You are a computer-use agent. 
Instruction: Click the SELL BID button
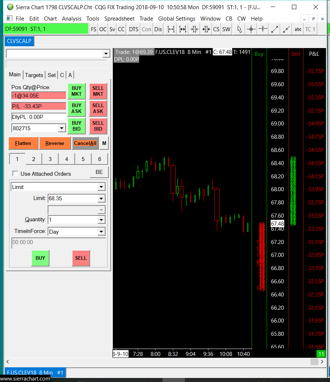click(98, 126)
